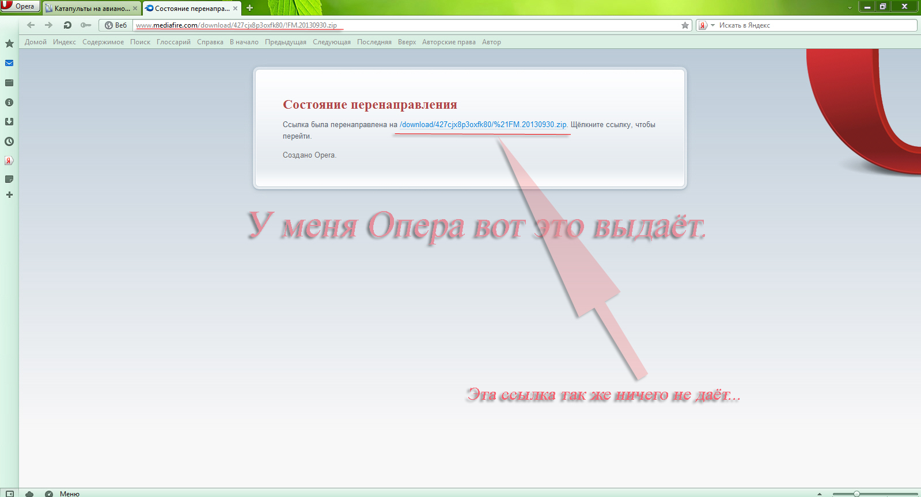Switch to the Катапульты на авиано... tab
Image resolution: width=921 pixels, height=497 pixels.
point(92,9)
